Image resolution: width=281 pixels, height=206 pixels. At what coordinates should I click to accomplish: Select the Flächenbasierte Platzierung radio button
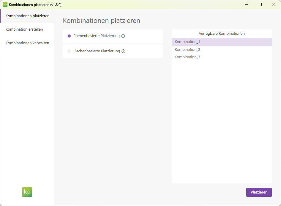pyautogui.click(x=69, y=51)
